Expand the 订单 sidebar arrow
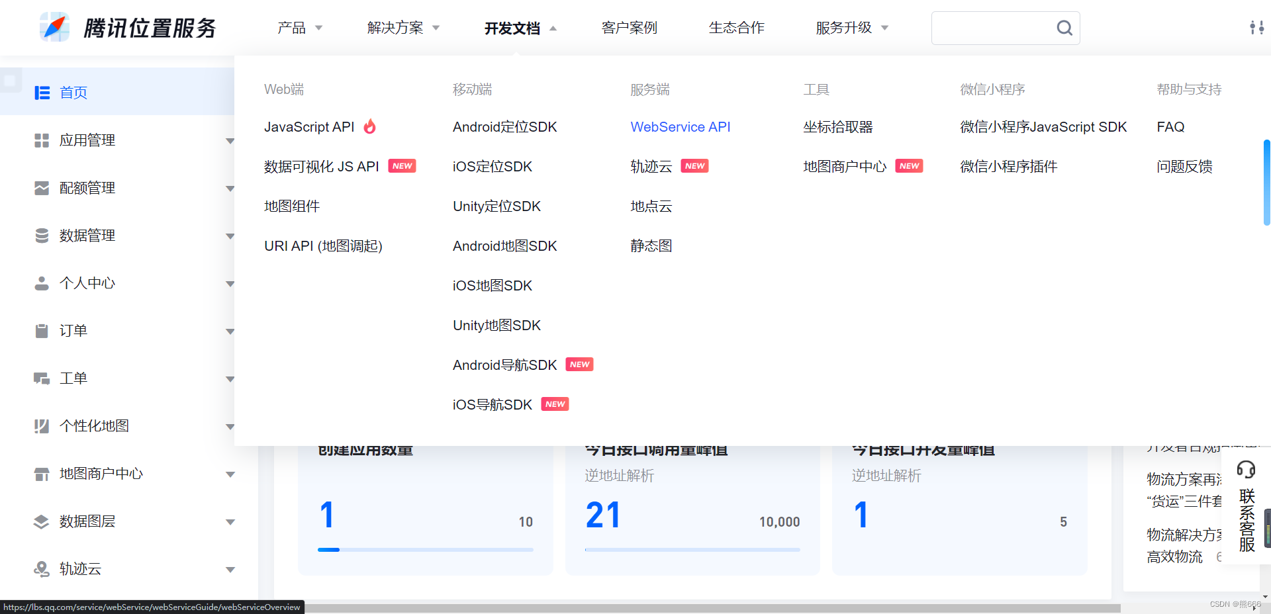The height and width of the screenshot is (614, 1271). (230, 331)
